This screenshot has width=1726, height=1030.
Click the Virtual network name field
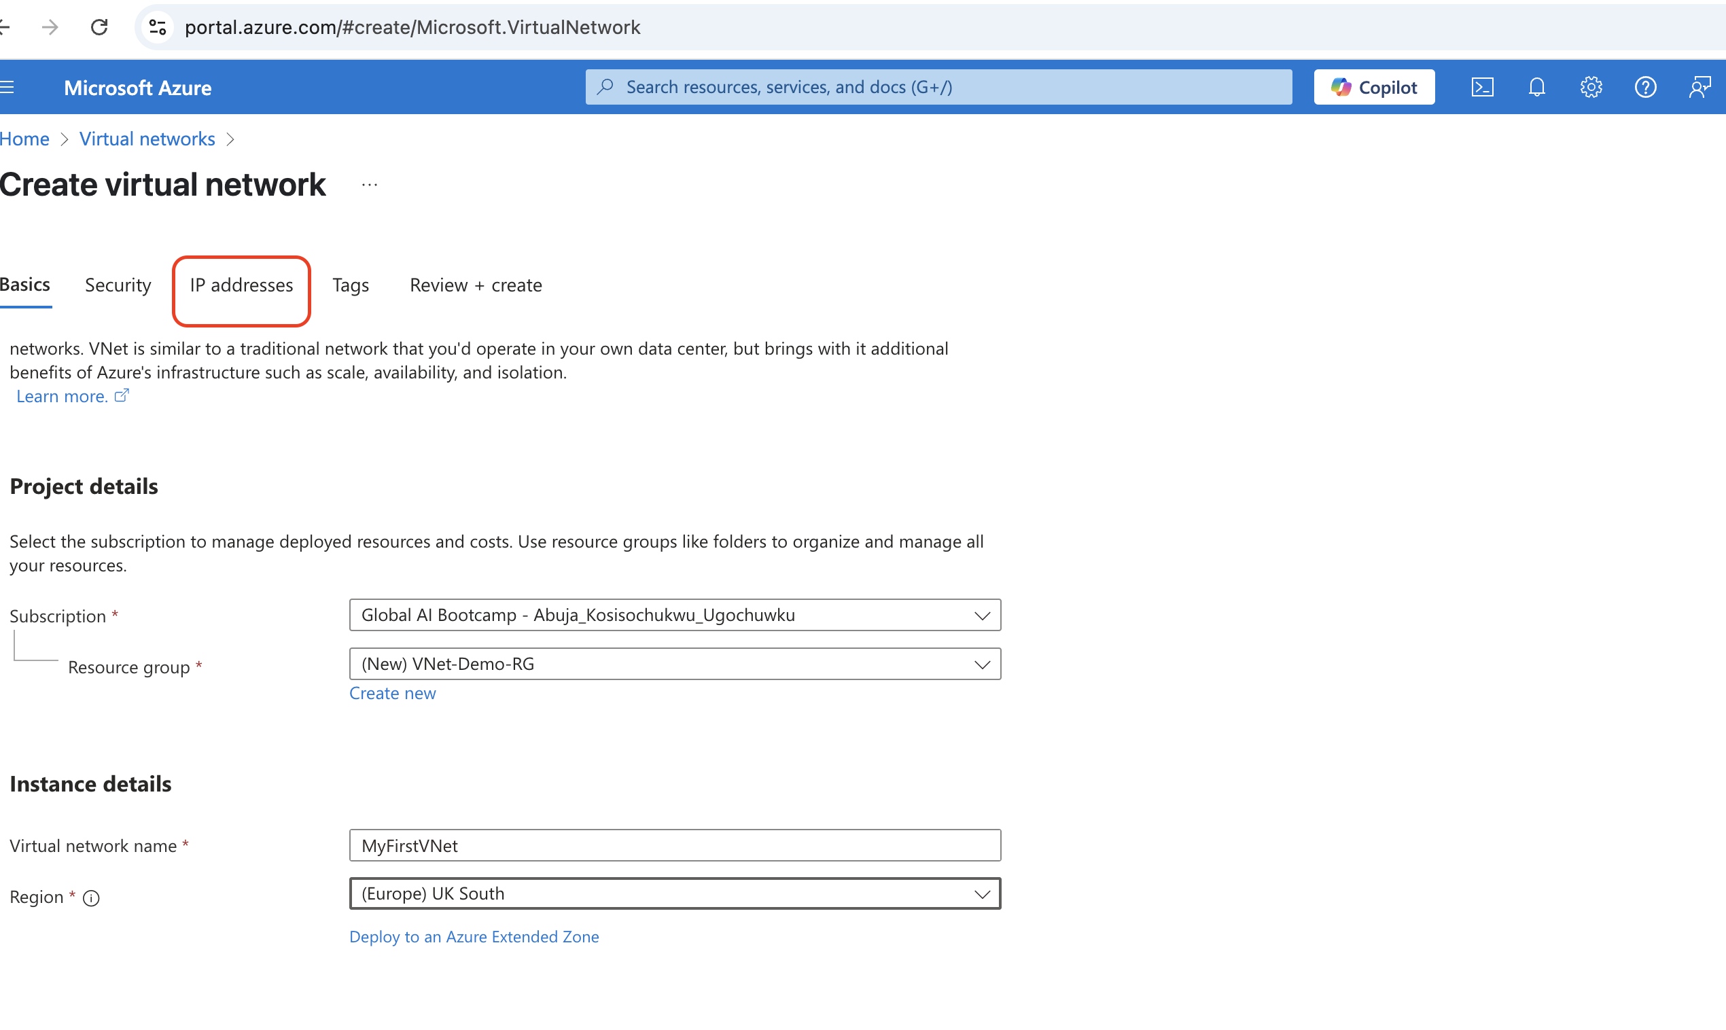(x=675, y=845)
